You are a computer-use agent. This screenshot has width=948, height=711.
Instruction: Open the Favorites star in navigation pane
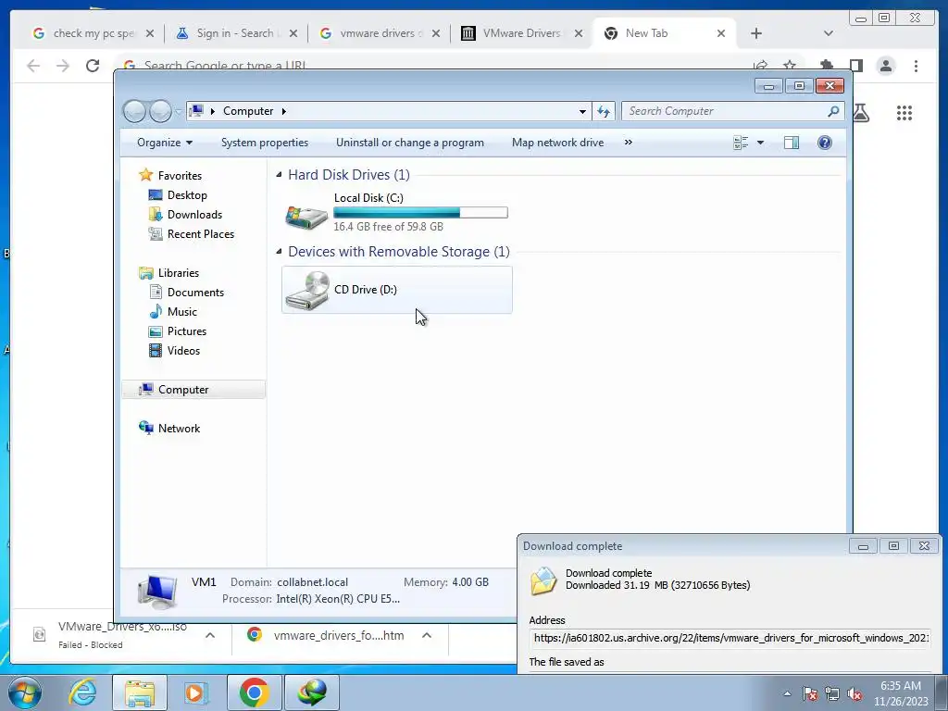[145, 175]
